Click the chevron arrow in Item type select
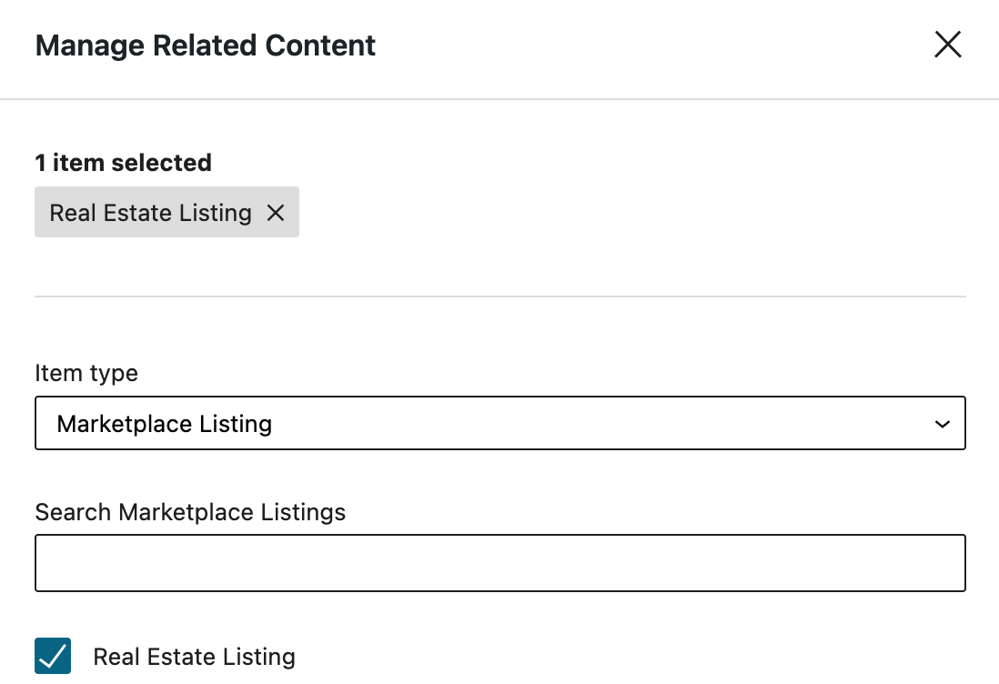Viewport: 999px width, 684px height. [x=943, y=424]
